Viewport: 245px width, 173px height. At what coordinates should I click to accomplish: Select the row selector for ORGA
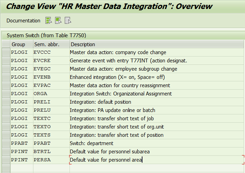pos(6,93)
